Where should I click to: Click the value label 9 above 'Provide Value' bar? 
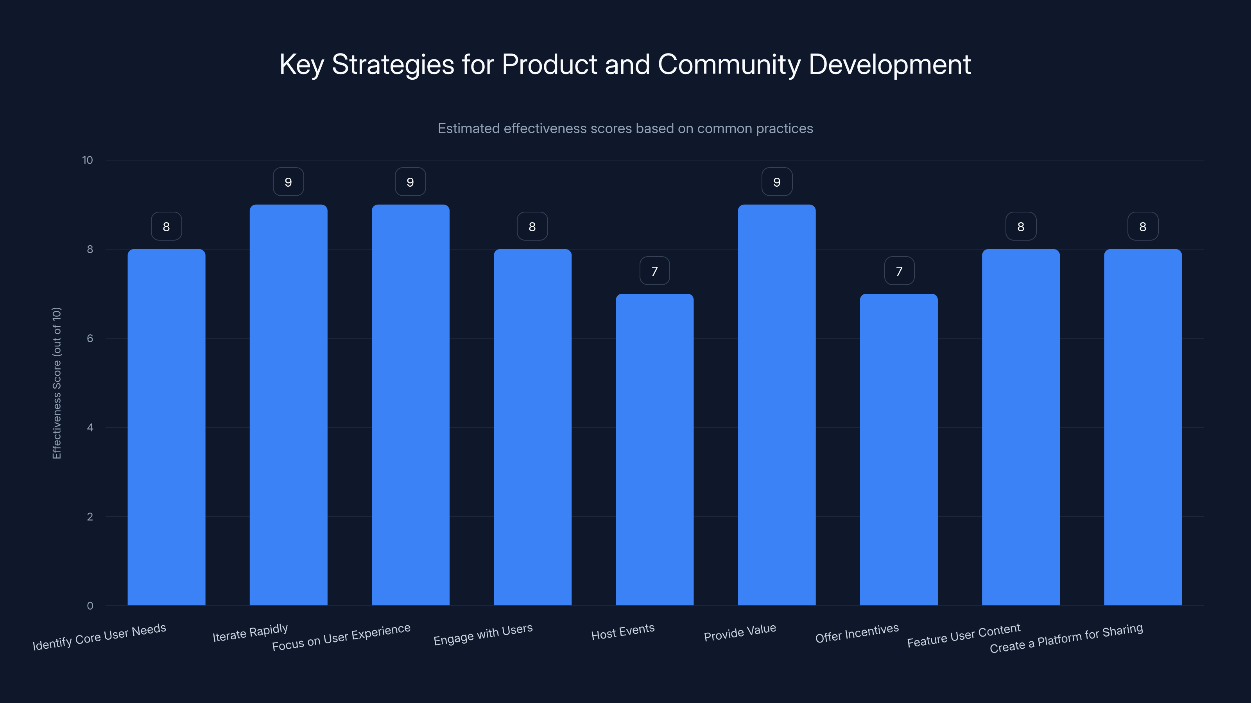[x=777, y=182]
